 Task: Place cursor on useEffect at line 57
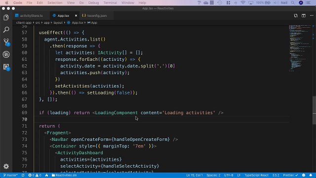tap(51, 33)
